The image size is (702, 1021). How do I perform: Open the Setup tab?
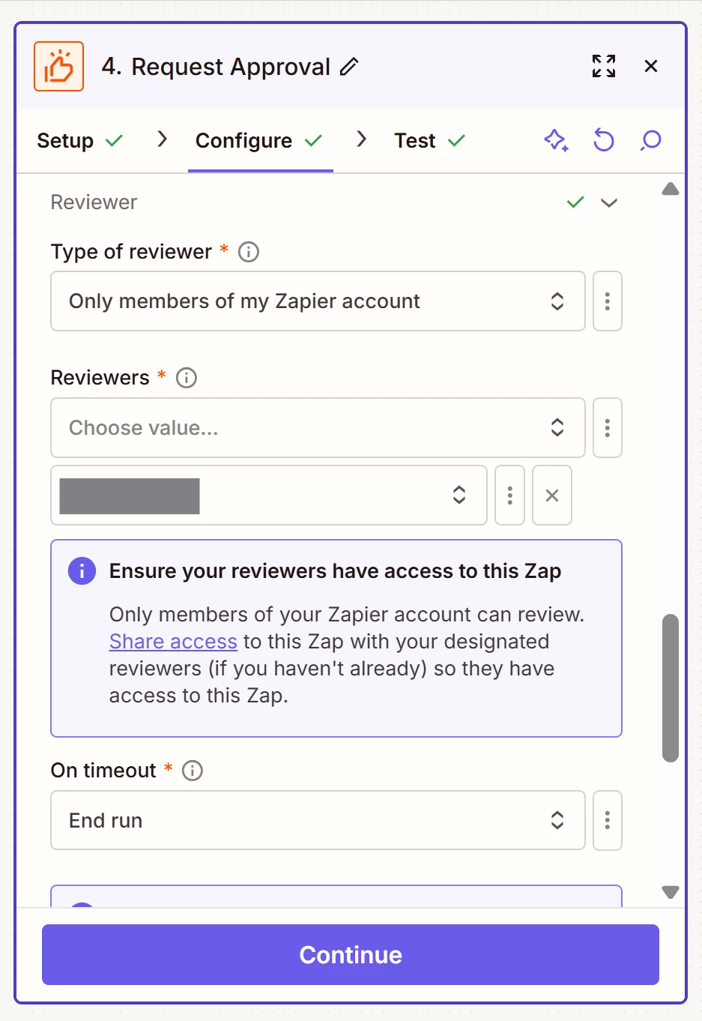[79, 140]
